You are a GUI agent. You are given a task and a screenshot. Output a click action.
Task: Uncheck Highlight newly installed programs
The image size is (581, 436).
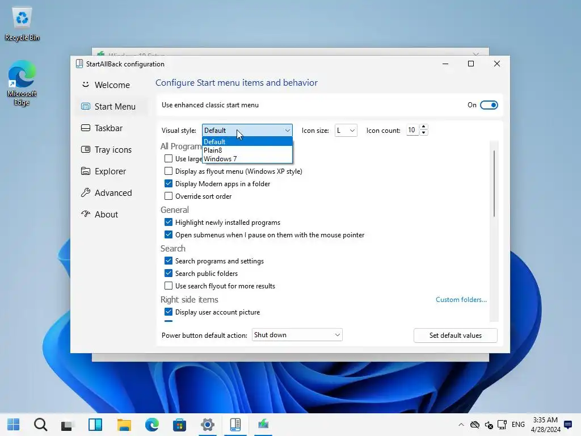tap(168, 222)
